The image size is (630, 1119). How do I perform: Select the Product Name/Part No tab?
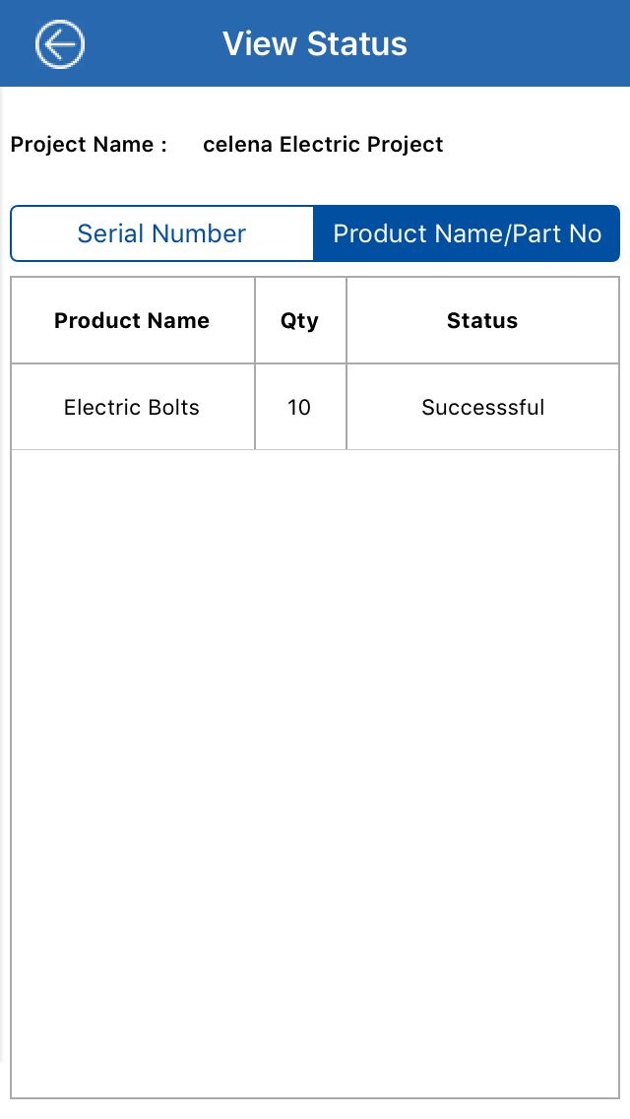click(x=467, y=233)
